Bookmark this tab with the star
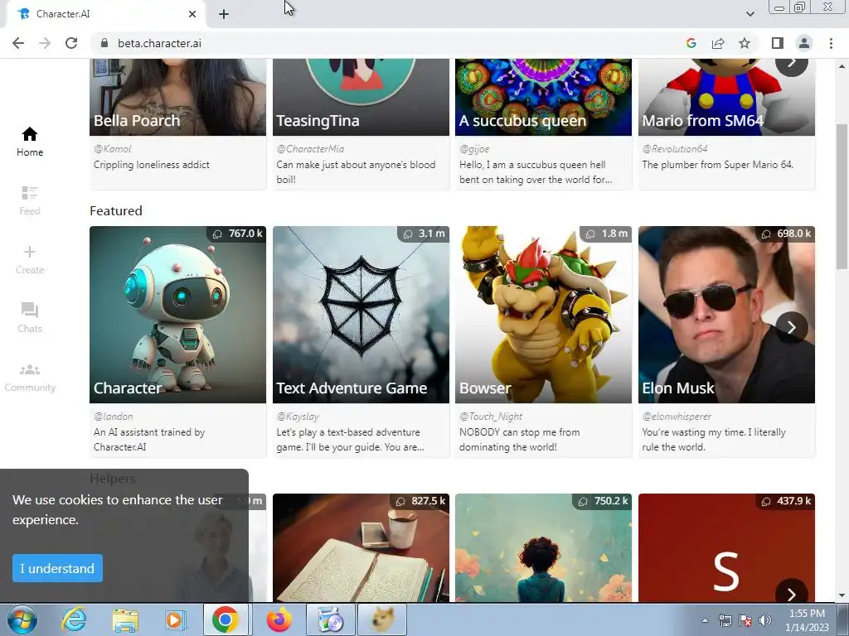Viewport: 849px width, 636px height. [x=745, y=43]
